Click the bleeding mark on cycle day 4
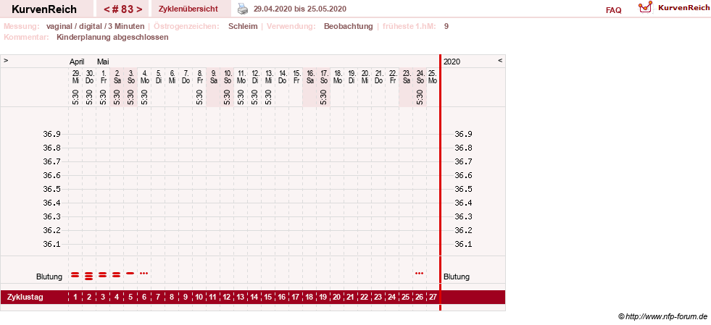This screenshot has height=325, width=711. pyautogui.click(x=116, y=274)
